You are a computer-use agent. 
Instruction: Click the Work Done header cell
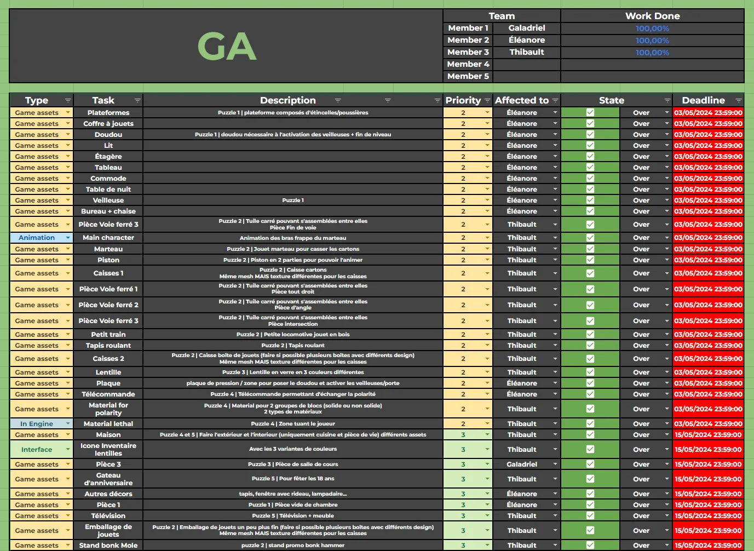[652, 16]
